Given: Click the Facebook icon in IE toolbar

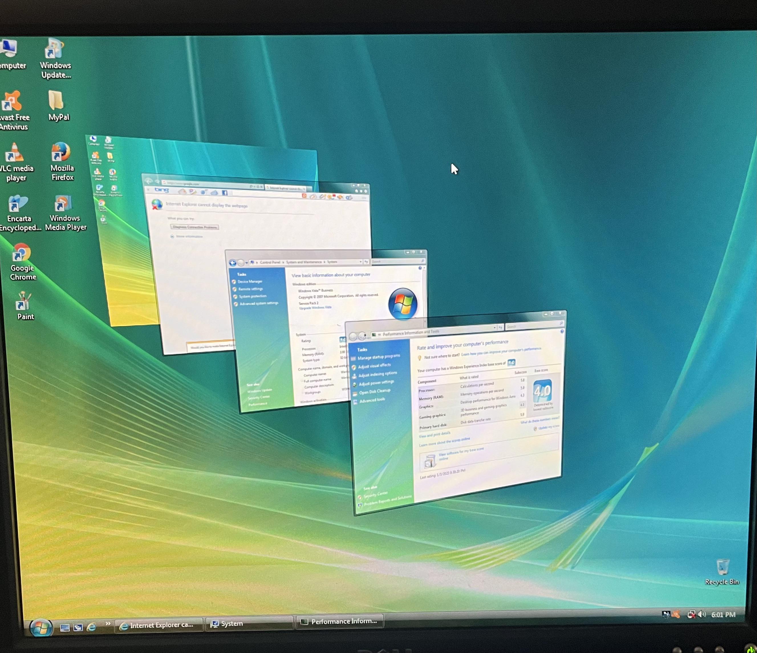Looking at the screenshot, I should [x=224, y=193].
